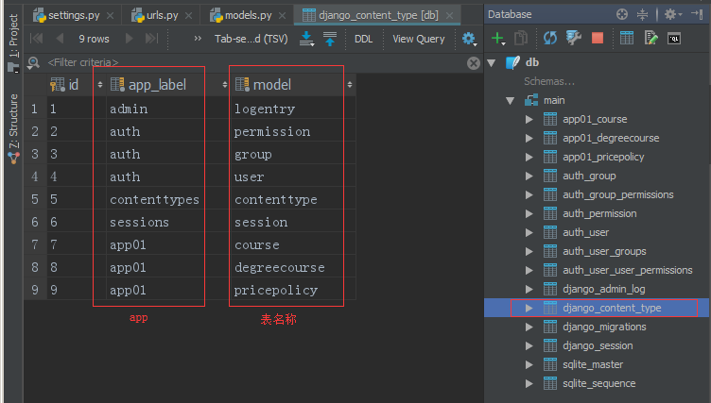711x403 pixels.
Task: Select django_migrations table
Action: [x=604, y=327]
